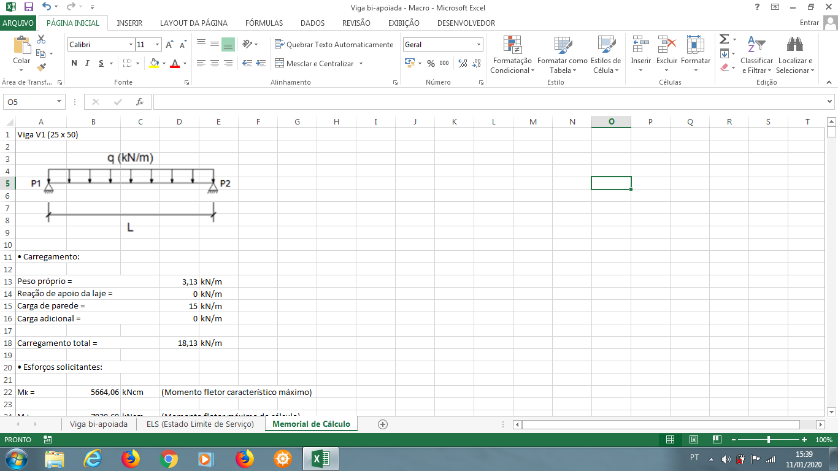The height and width of the screenshot is (471, 838).
Task: Open the Name Box dropdown arrow
Action: (60, 102)
